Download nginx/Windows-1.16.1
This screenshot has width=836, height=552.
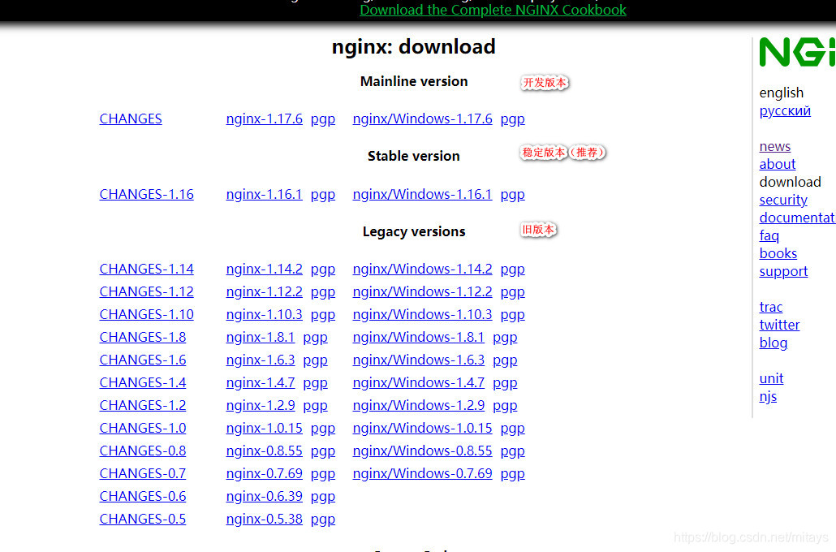click(x=422, y=194)
